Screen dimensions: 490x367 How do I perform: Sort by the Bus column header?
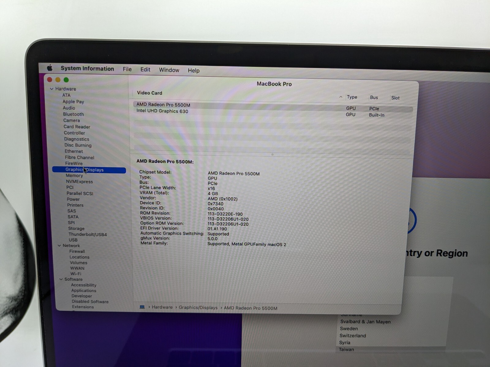click(x=374, y=98)
